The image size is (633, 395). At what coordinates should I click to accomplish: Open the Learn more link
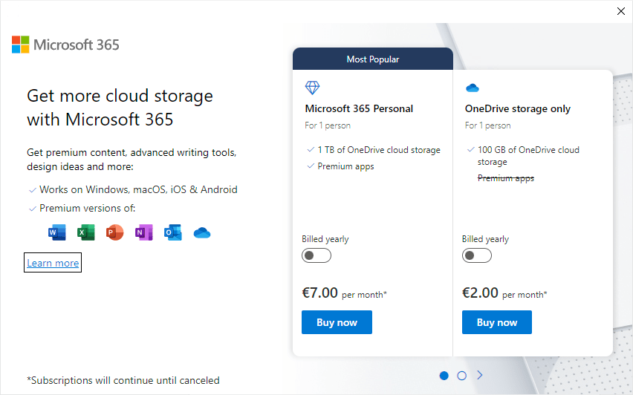[53, 263]
